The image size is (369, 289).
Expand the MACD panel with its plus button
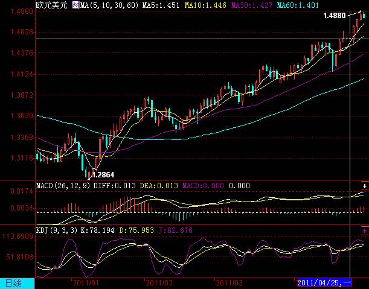coord(365,186)
